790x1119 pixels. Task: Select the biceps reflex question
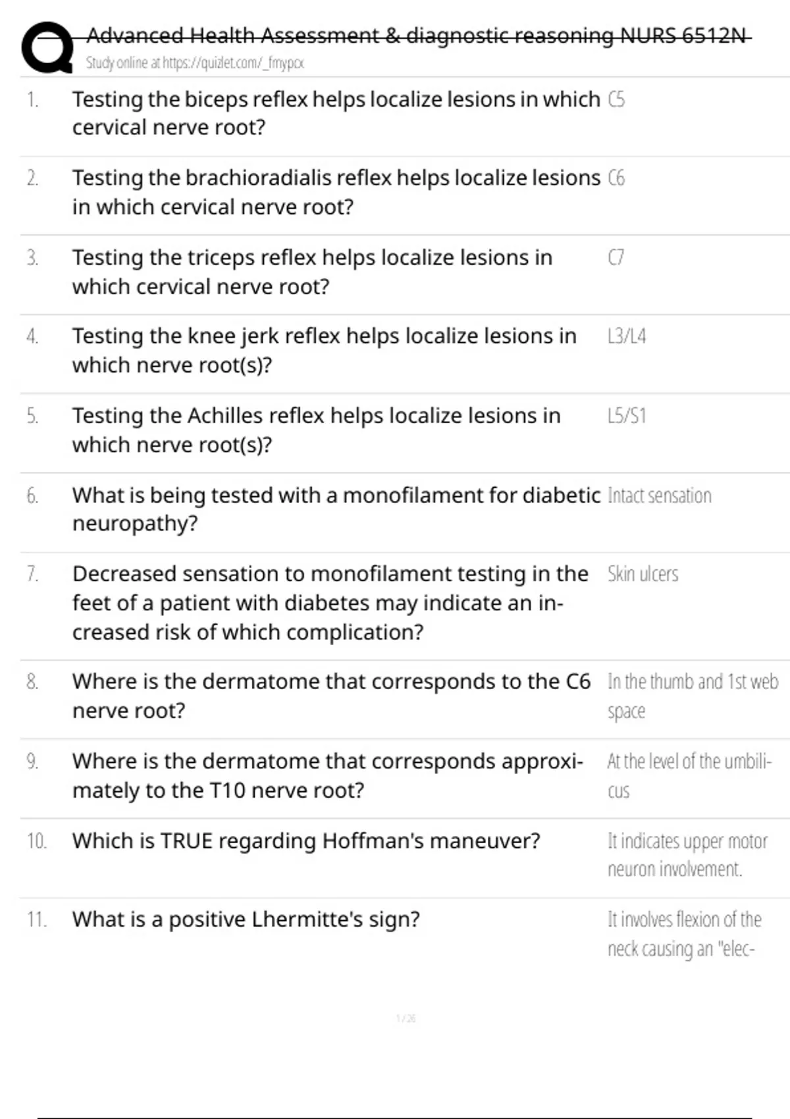click(336, 113)
